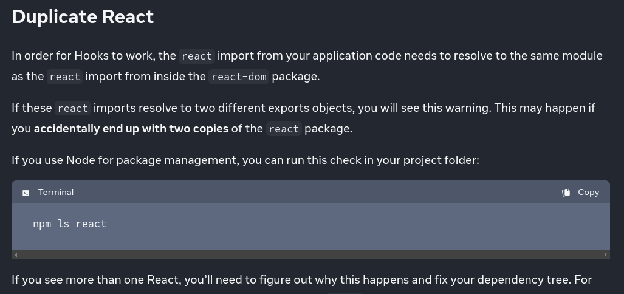Image resolution: width=624 pixels, height=294 pixels.
Task: Click the sentence starting "If you use Node"
Action: [x=245, y=160]
